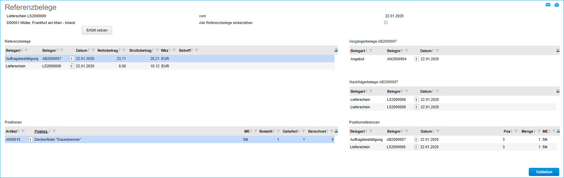Open table settings icon of Referenzbelege table
The width and height of the screenshot is (564, 178).
pos(336,50)
